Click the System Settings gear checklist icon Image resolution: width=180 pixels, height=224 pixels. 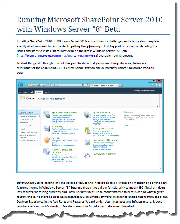click(87, 115)
